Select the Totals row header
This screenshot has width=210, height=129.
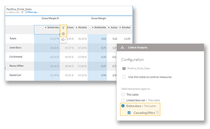[x=13, y=38]
